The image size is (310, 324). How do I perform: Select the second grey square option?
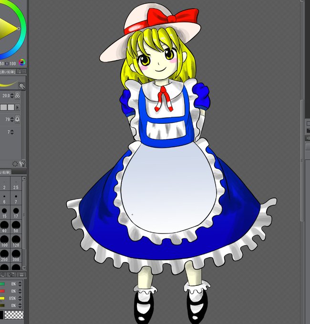[x=11, y=107]
